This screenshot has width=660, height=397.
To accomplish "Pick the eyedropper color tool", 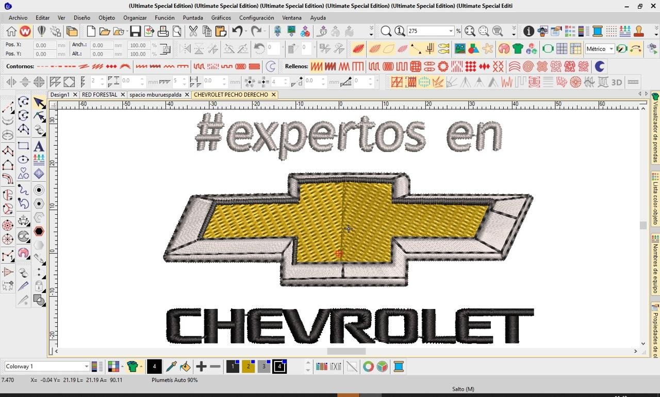I will (171, 367).
